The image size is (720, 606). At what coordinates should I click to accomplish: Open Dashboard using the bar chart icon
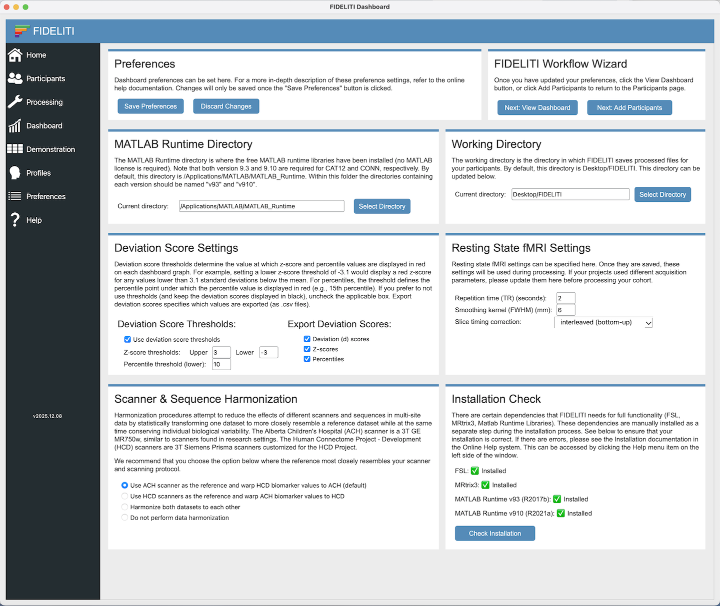pyautogui.click(x=15, y=126)
